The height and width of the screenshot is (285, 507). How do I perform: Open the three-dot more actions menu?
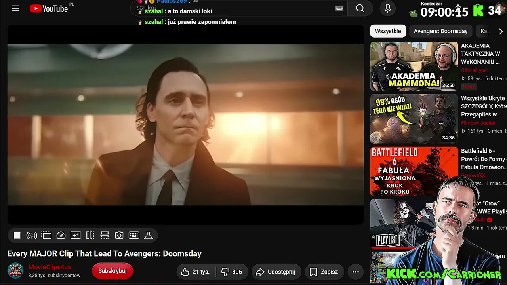click(356, 272)
